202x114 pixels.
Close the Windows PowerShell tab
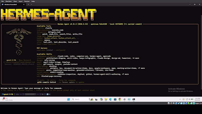click(x=24, y=4)
